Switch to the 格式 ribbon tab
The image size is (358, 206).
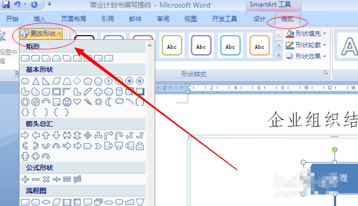coord(287,19)
